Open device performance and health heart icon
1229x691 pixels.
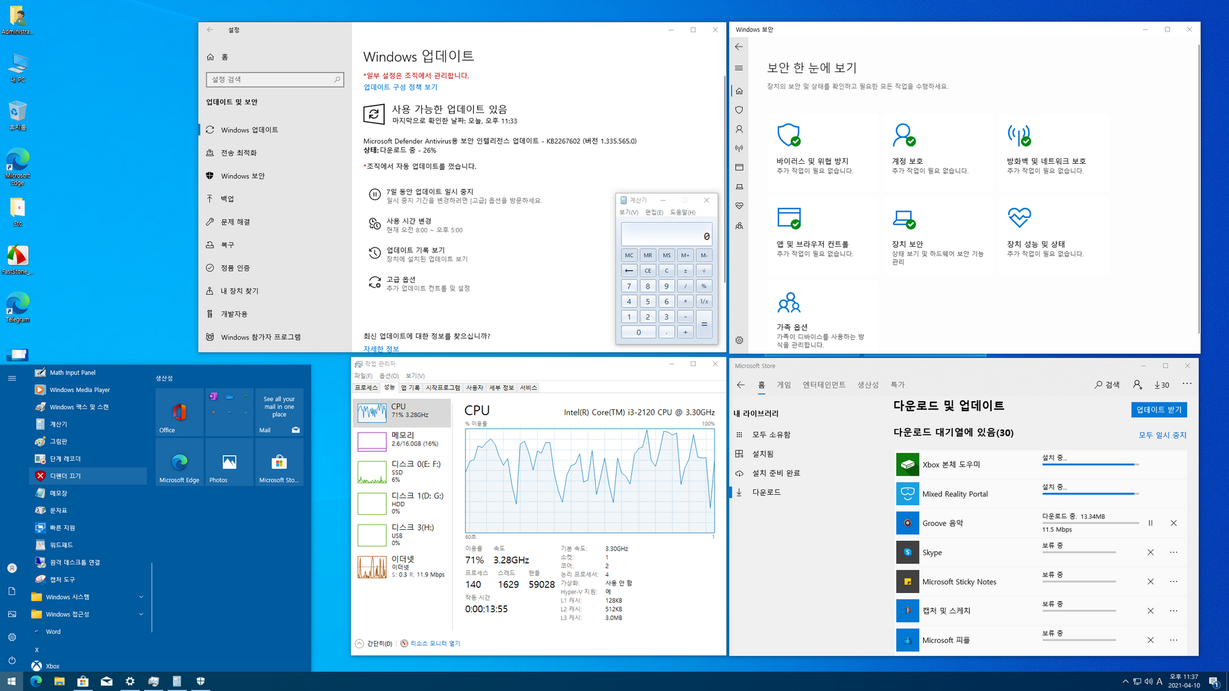pyautogui.click(x=1019, y=218)
